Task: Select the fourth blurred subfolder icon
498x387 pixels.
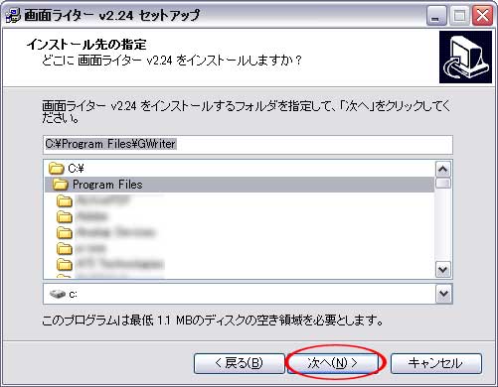Action: click(x=65, y=249)
